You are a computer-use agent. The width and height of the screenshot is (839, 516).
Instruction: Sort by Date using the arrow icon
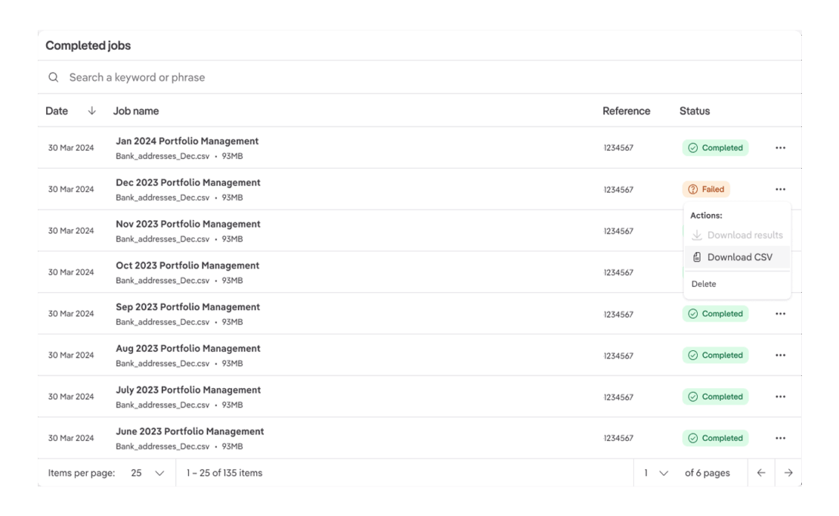pos(91,110)
